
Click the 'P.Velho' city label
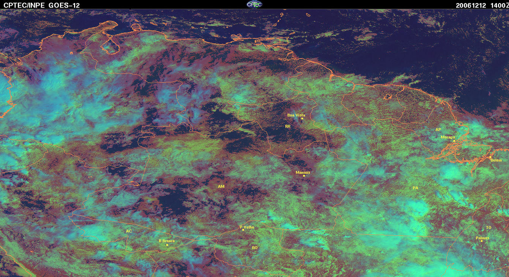[x=247, y=227]
